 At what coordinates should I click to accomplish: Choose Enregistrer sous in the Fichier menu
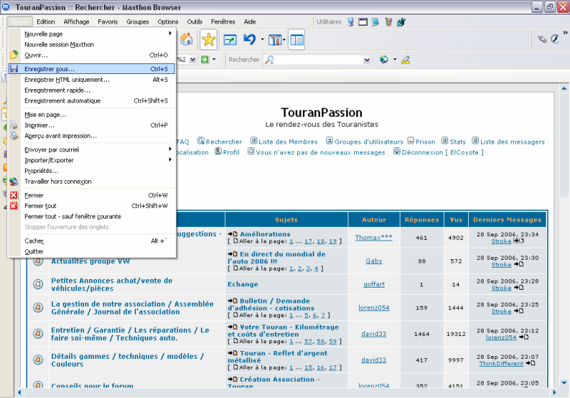50,69
